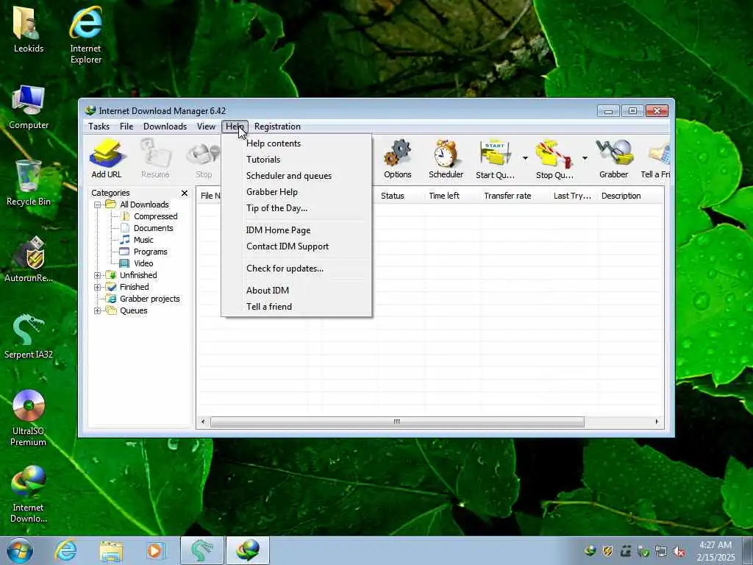Open dropdown arrow beside Stop Queue

coord(585,158)
